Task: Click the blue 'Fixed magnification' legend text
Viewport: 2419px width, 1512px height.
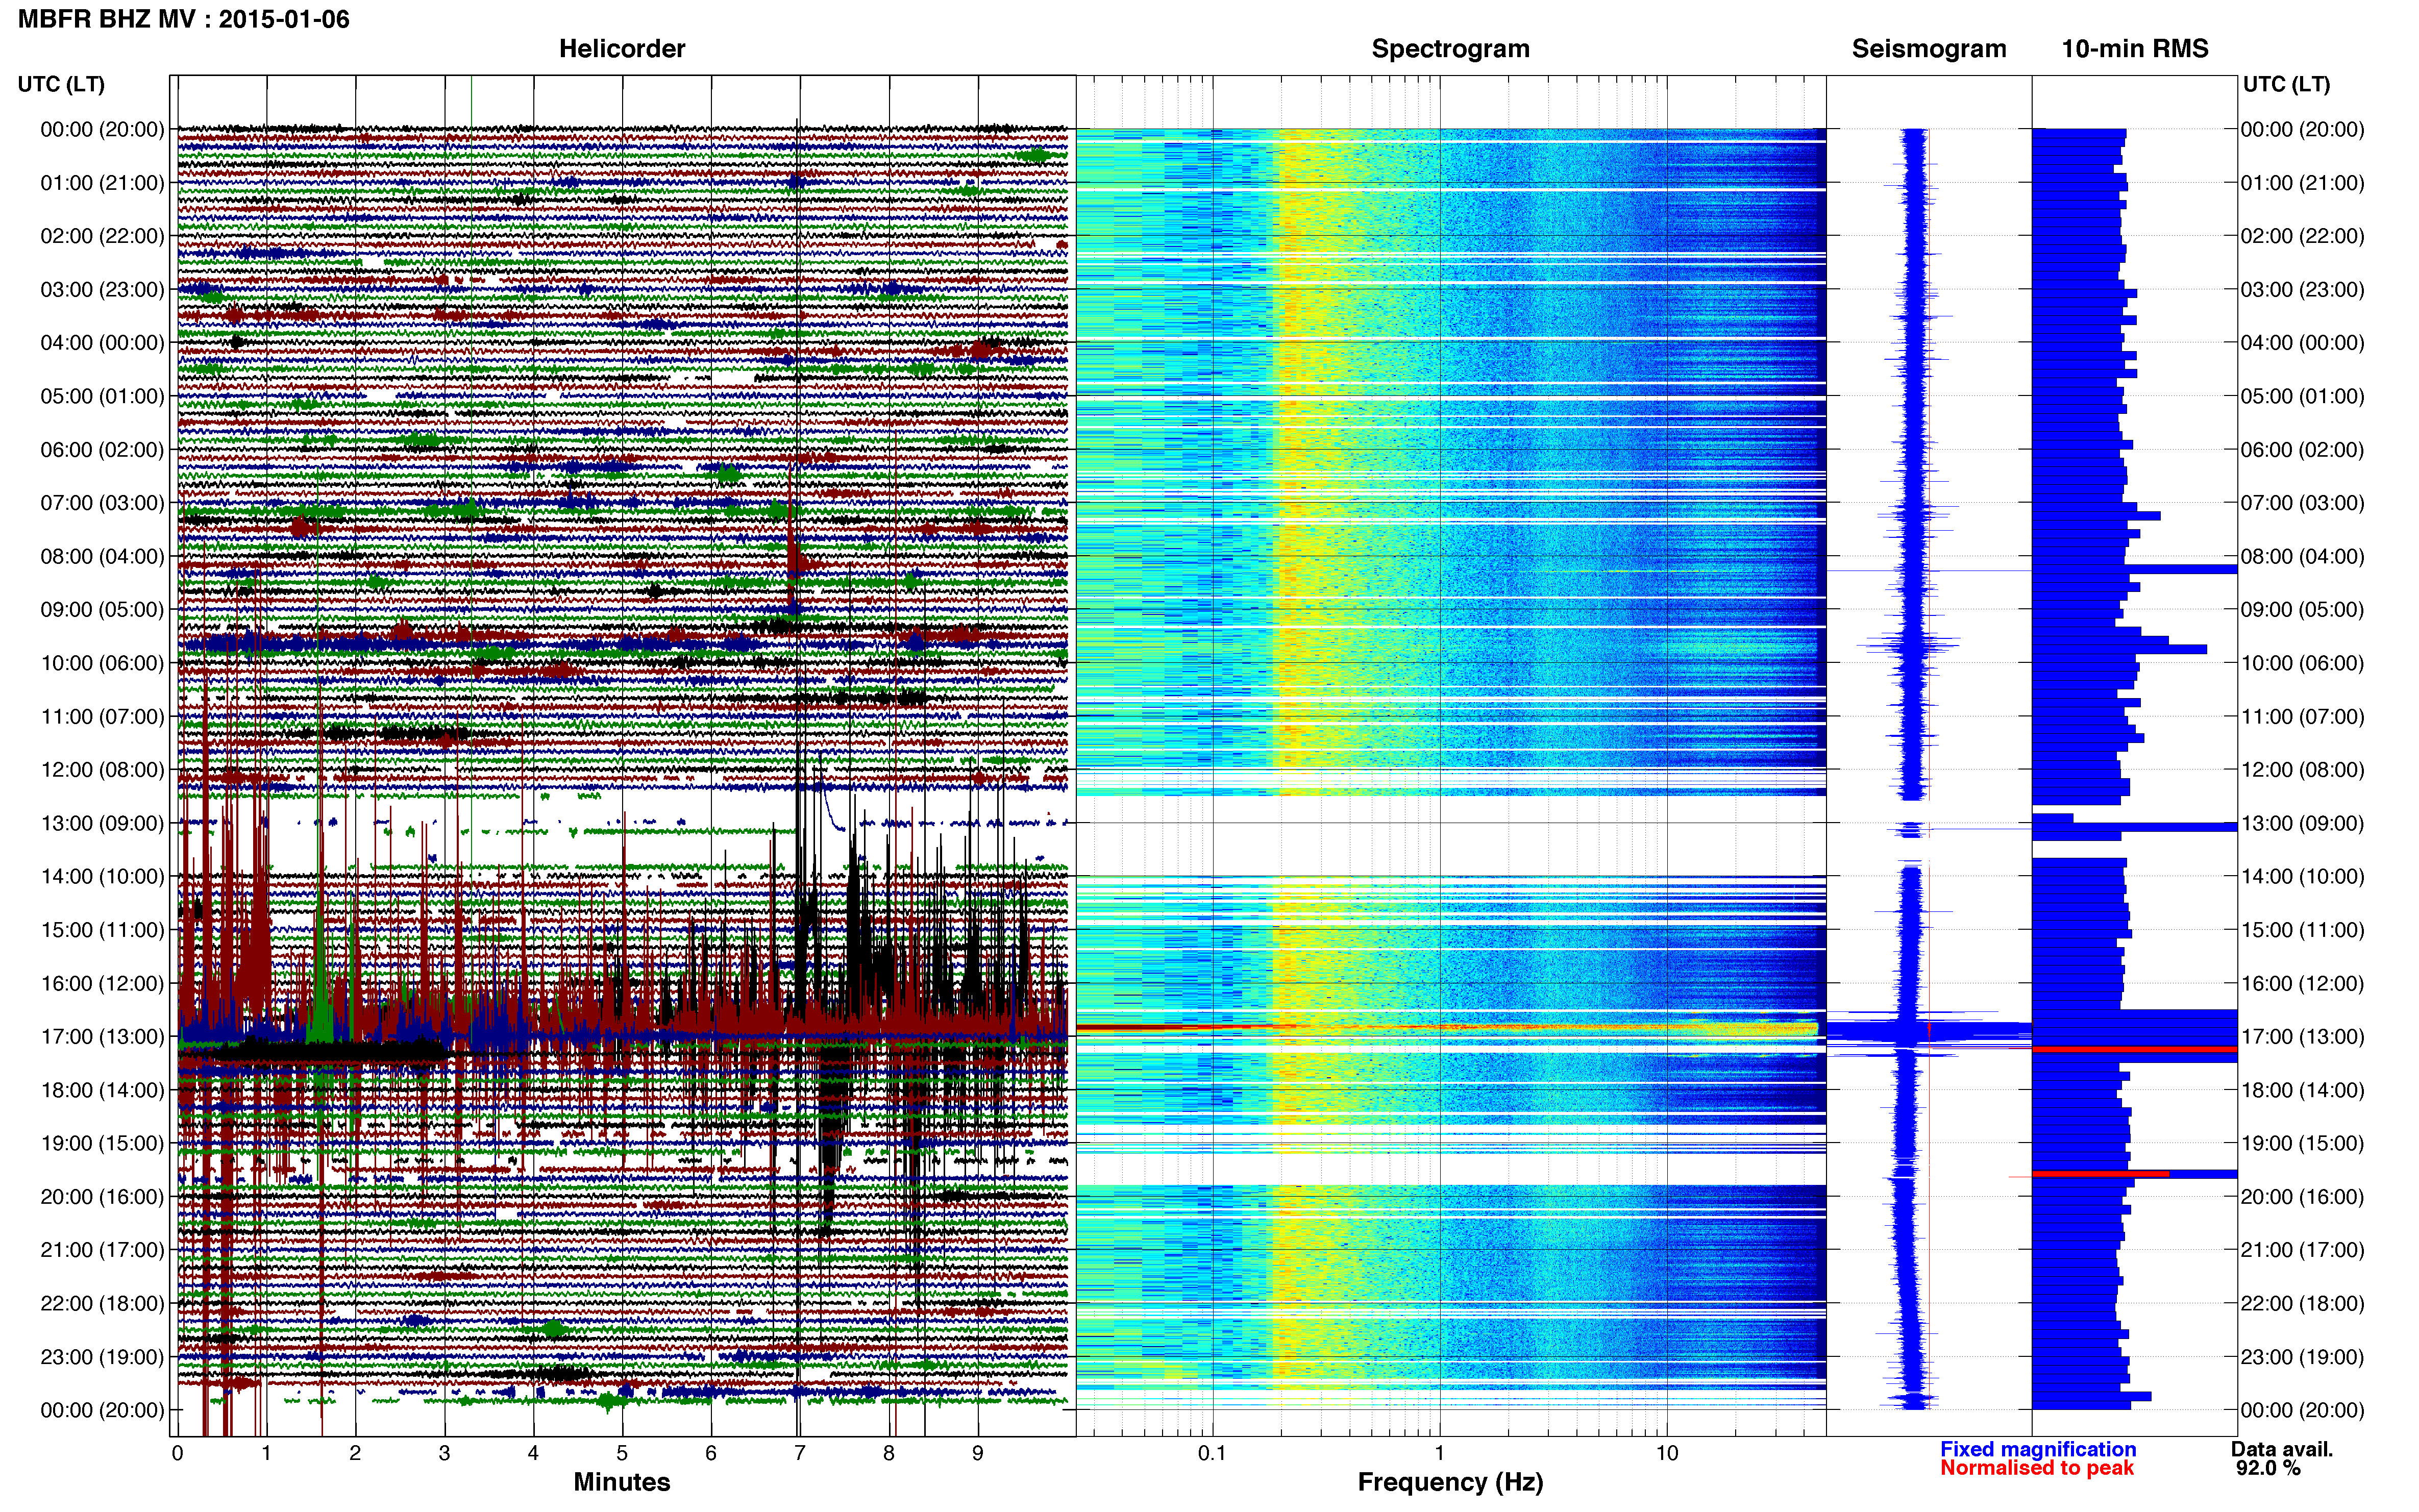Action: [x=2038, y=1449]
